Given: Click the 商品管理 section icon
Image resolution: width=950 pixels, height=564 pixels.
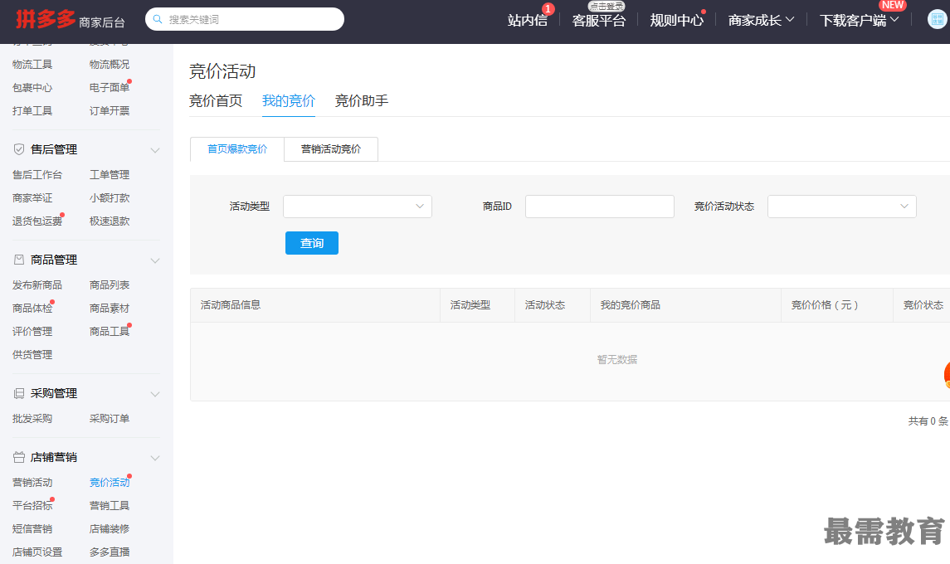Looking at the screenshot, I should tap(19, 260).
